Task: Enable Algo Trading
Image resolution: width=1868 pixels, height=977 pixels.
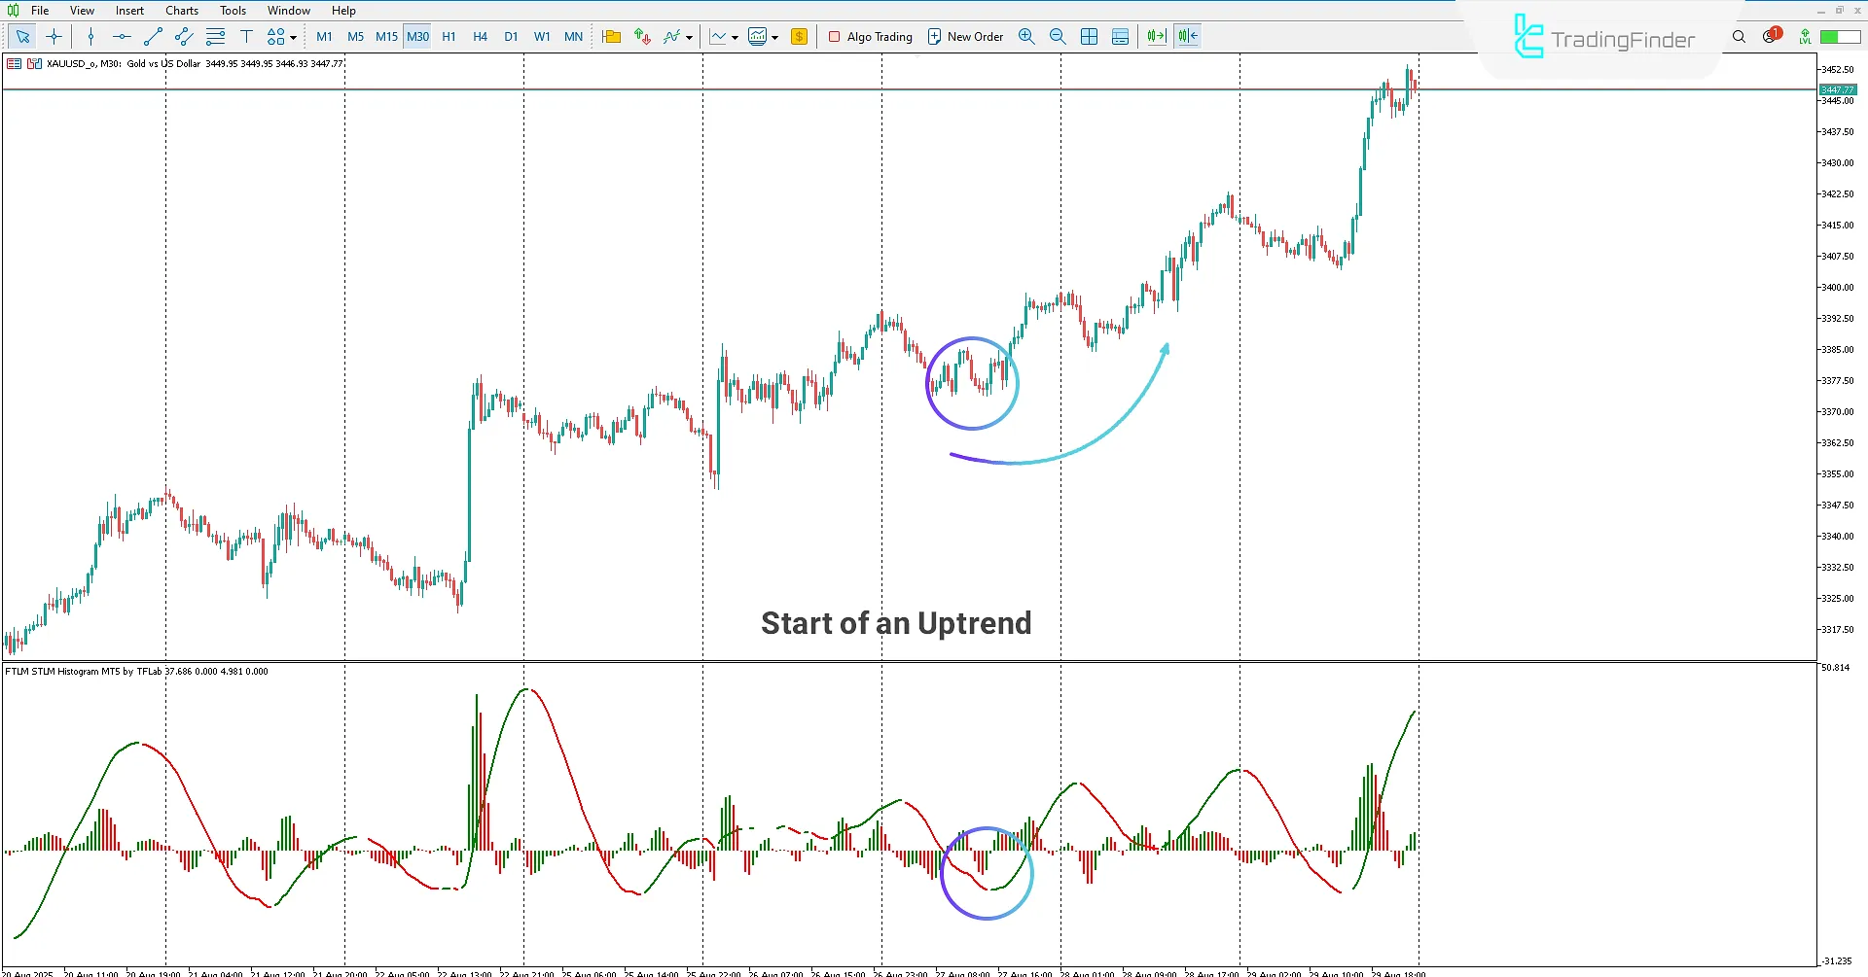Action: (871, 36)
